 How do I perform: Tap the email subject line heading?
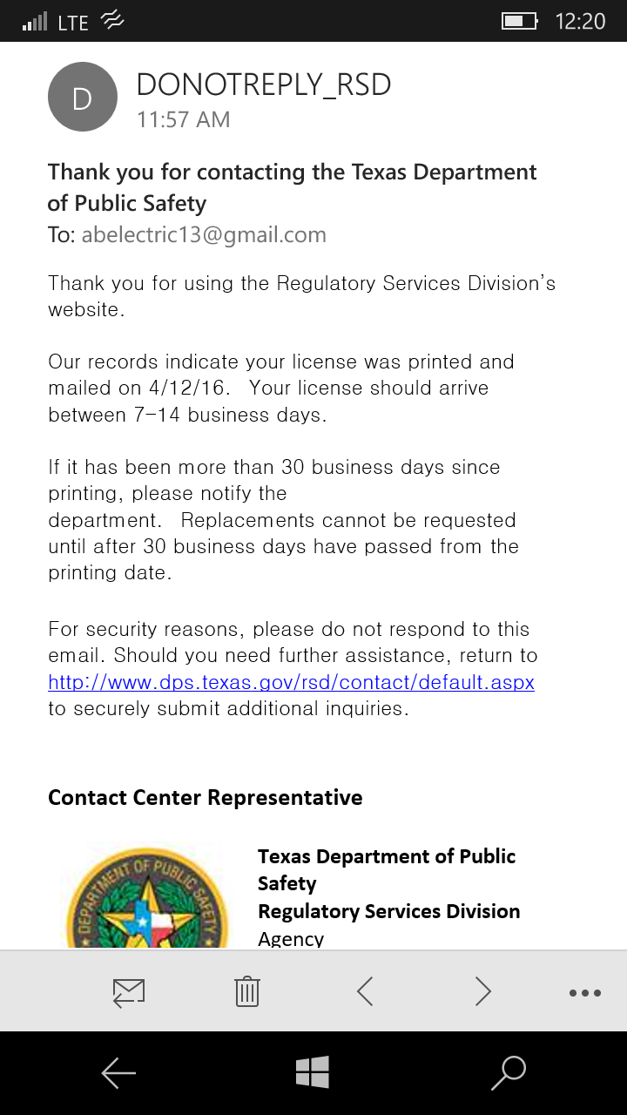(x=292, y=187)
